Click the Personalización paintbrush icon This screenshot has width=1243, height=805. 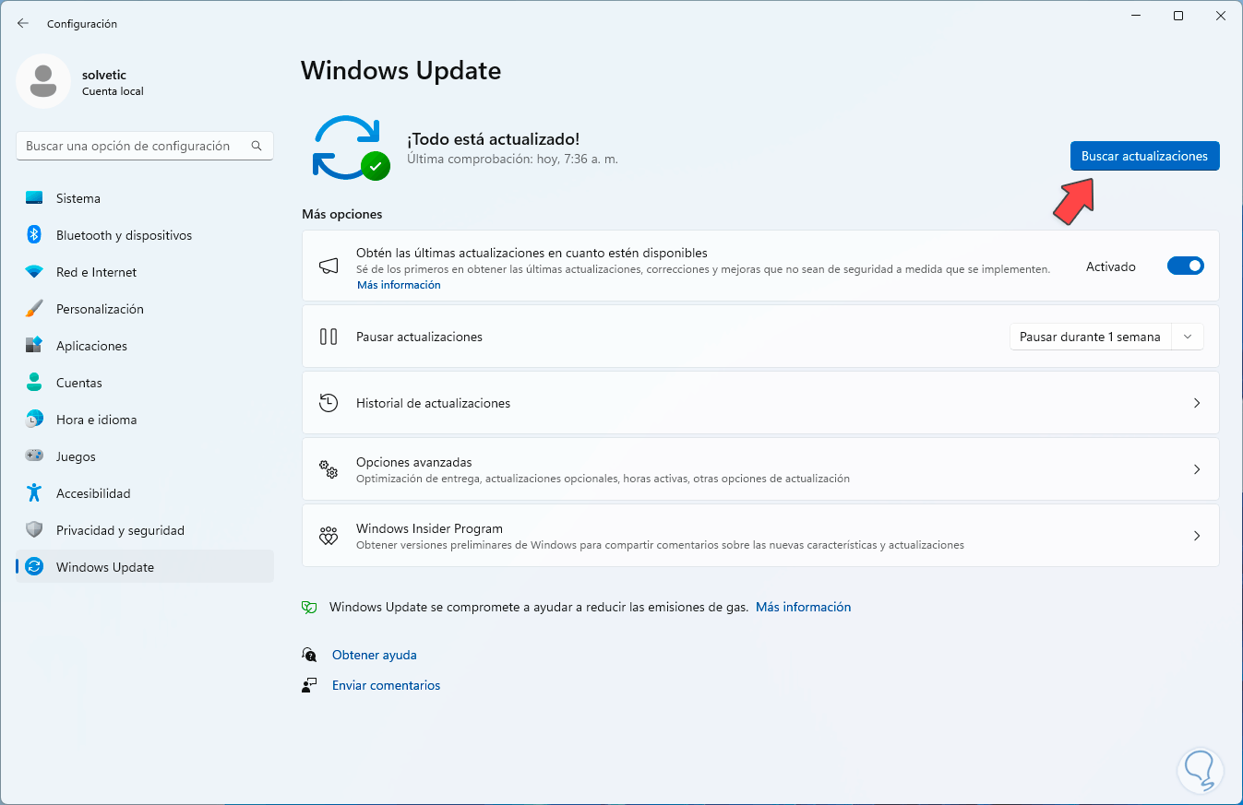coord(34,309)
